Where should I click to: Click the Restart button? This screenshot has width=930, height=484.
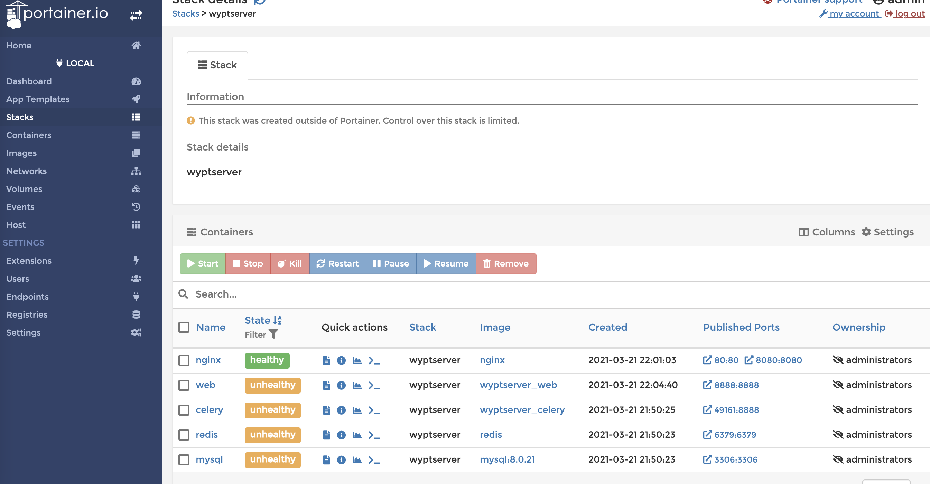pos(337,264)
